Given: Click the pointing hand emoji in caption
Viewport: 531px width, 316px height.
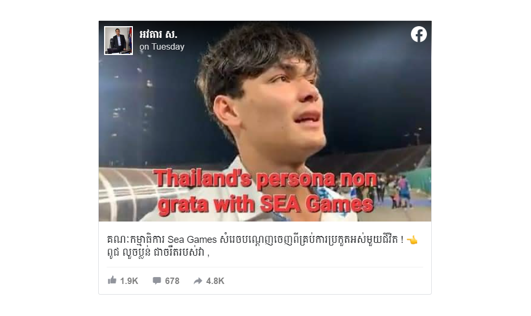Looking at the screenshot, I should pos(412,240).
